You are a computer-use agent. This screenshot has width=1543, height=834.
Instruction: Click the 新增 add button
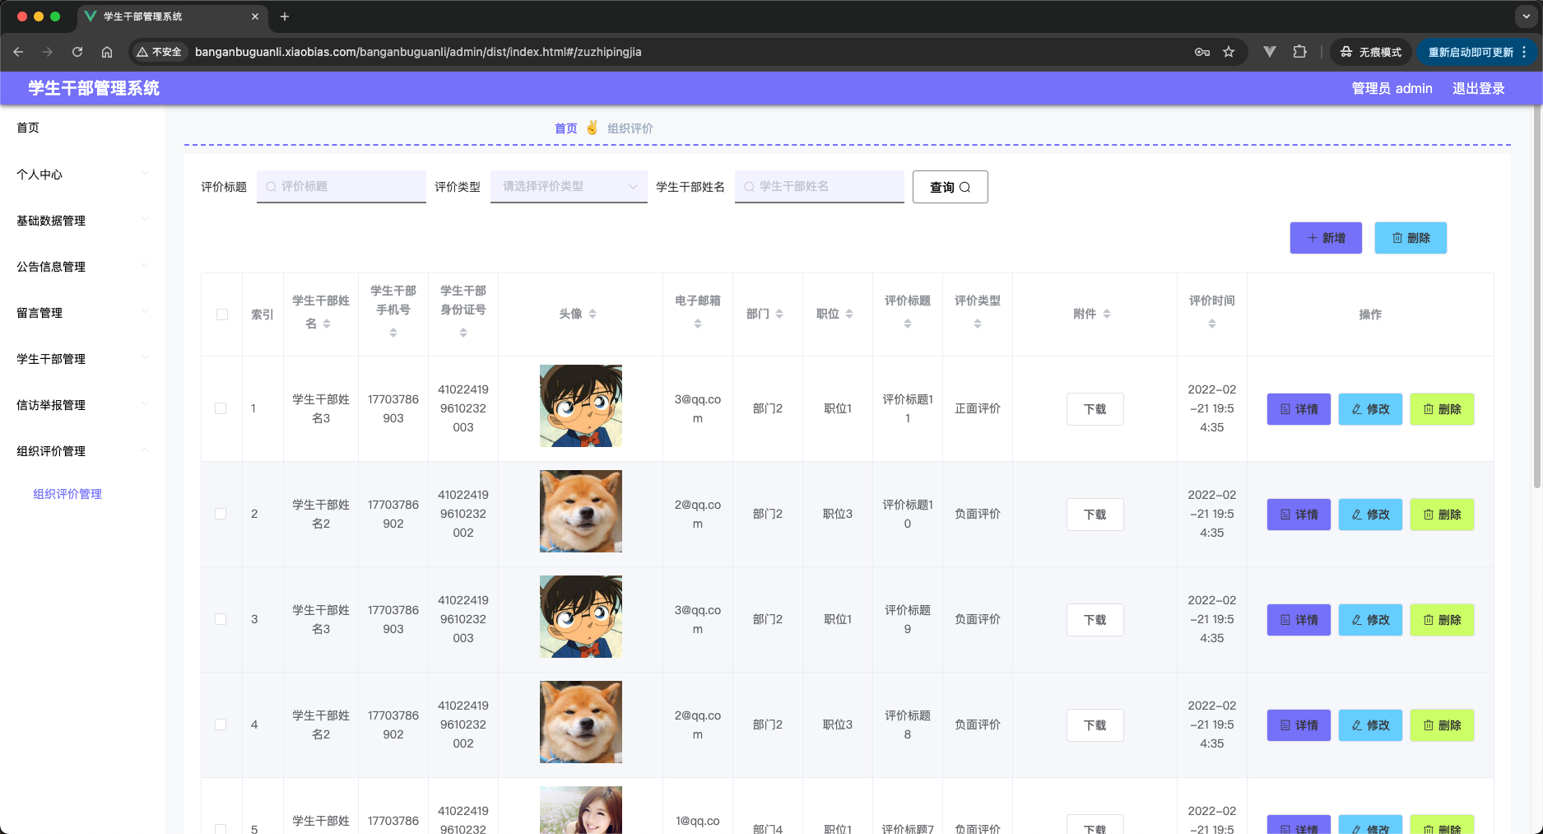tap(1326, 238)
